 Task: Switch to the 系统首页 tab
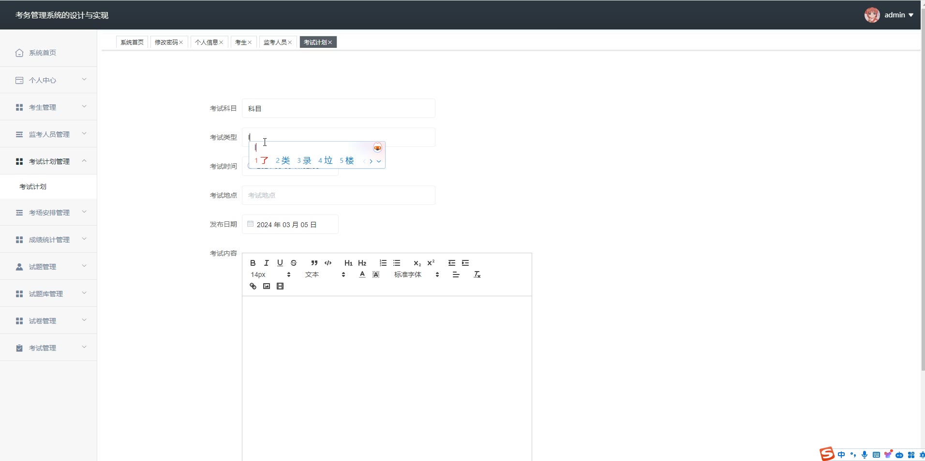click(x=132, y=43)
